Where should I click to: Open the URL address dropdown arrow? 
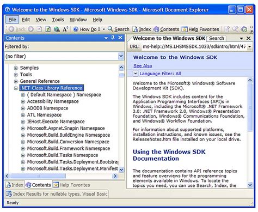(x=250, y=47)
